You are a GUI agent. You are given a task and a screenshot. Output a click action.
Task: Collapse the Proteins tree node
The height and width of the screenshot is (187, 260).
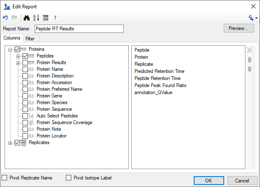(x=10, y=49)
